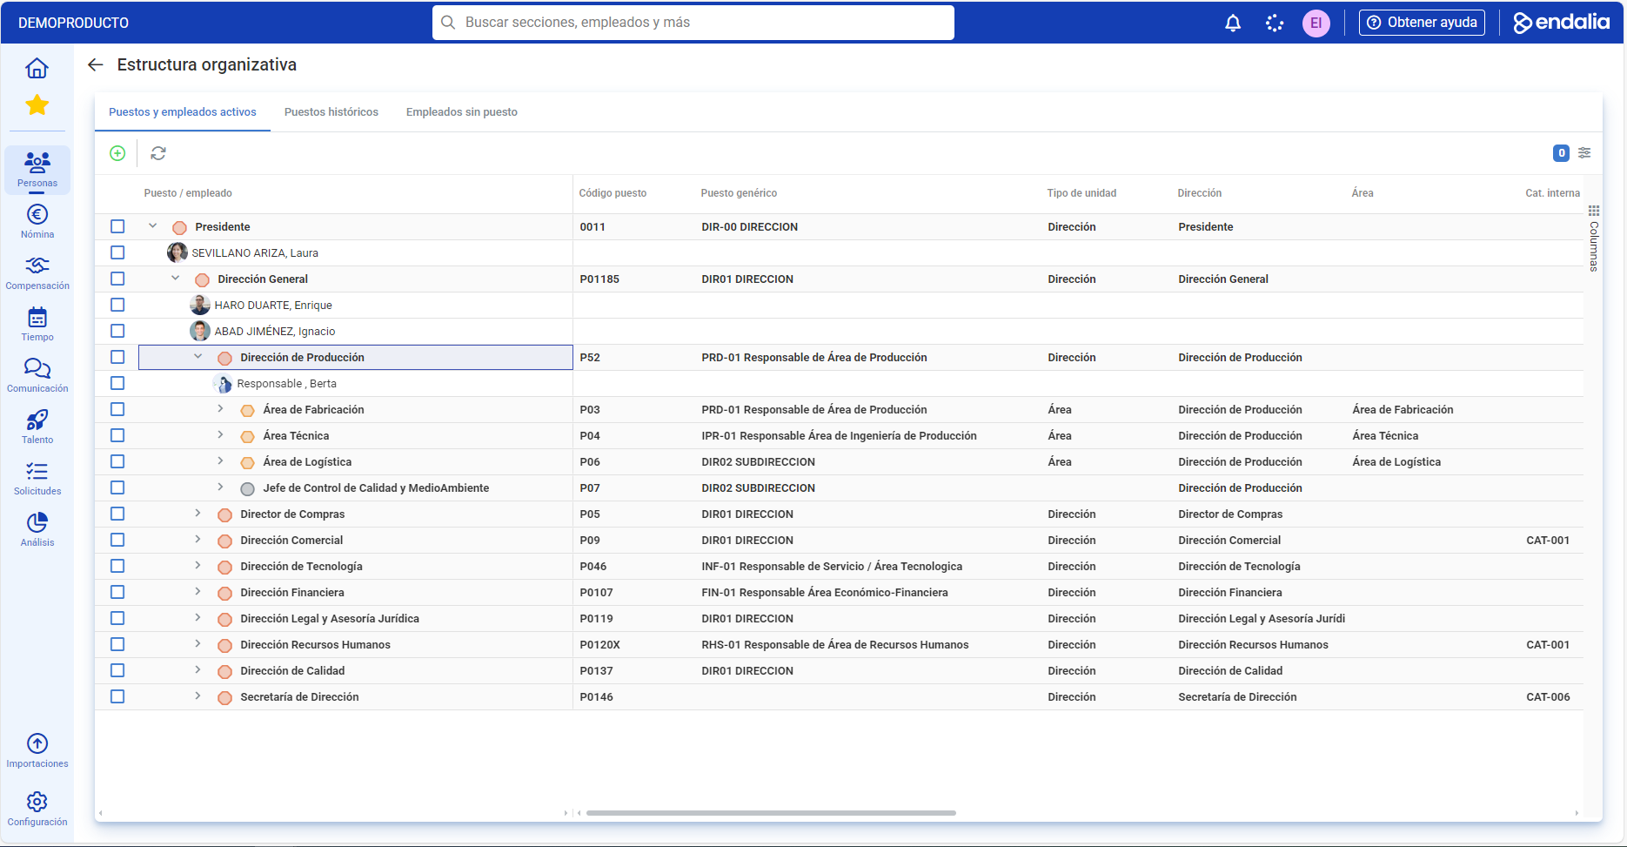Image resolution: width=1627 pixels, height=847 pixels.
Task: Open the Nómina module
Action: point(37,221)
